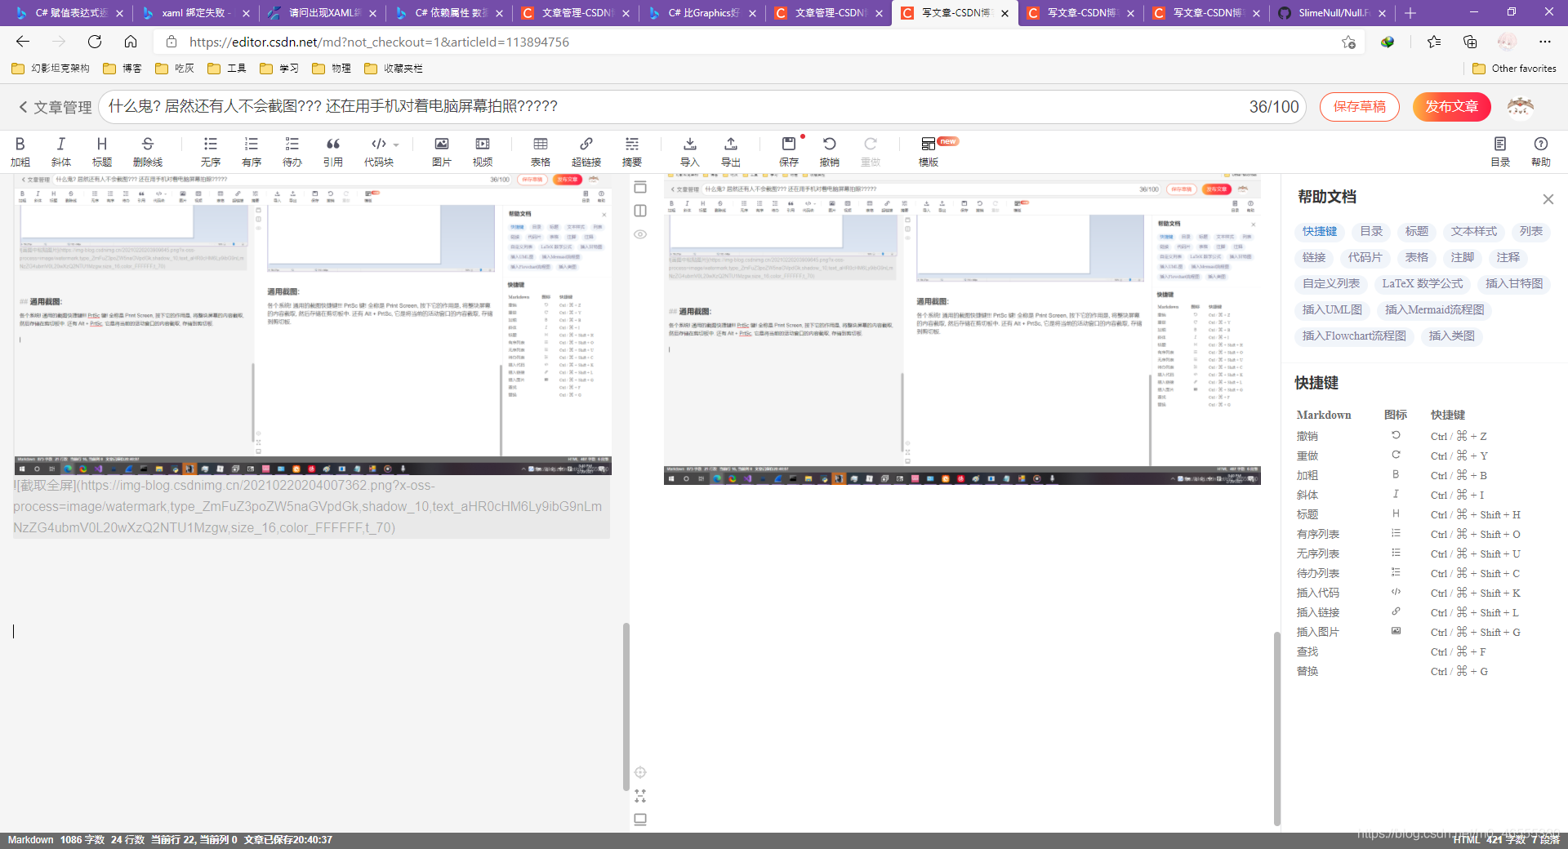Open the 代码块 dropdown arrow
The image size is (1568, 849).
tap(396, 144)
